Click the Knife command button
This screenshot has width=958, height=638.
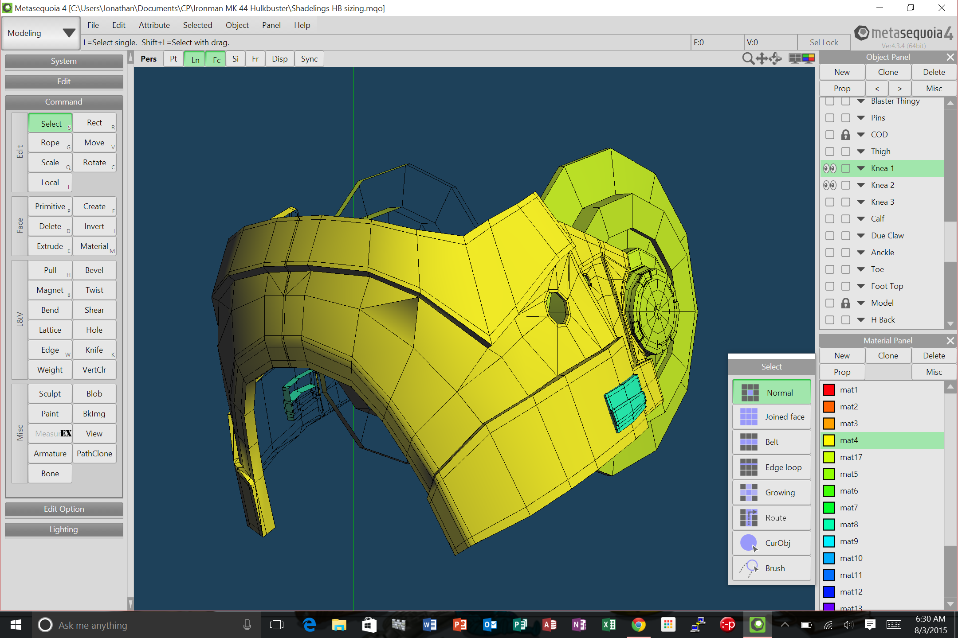(x=94, y=350)
